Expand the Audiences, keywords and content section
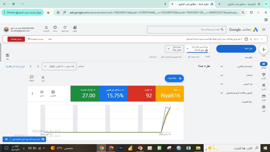 click(x=221, y=93)
